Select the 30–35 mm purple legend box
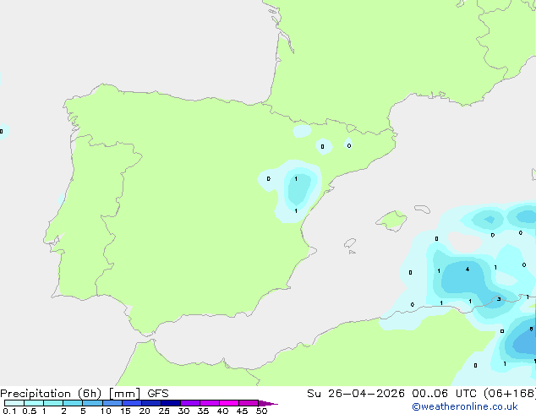536x414 pixels. (x=190, y=403)
